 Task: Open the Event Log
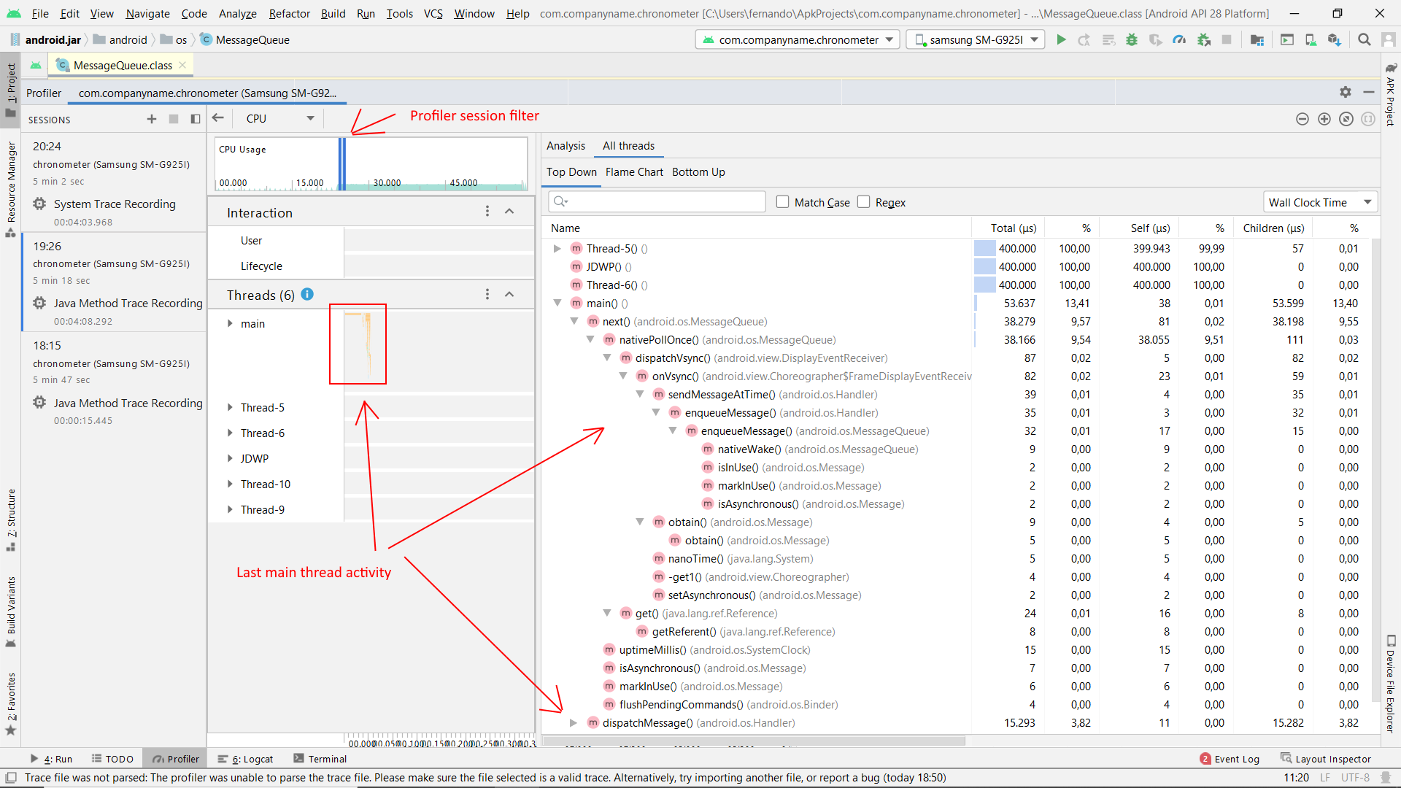click(1236, 759)
